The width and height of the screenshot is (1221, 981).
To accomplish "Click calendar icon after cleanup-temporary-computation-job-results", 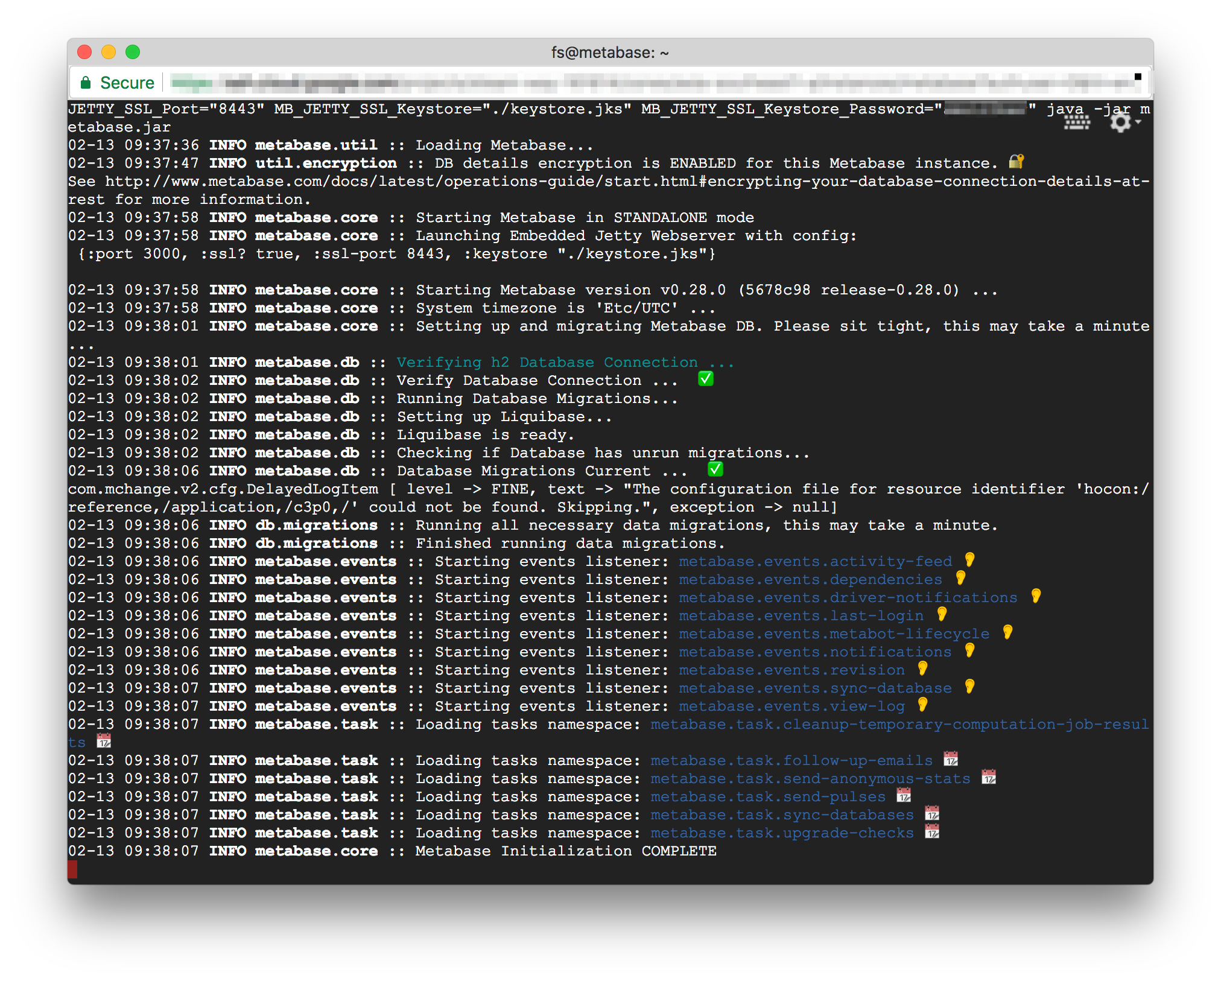I will [x=104, y=741].
